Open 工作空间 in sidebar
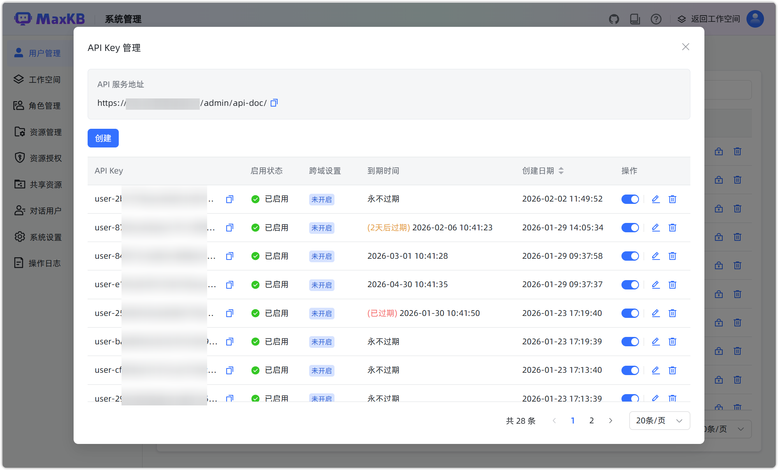Image resolution: width=778 pixels, height=470 pixels. (44, 80)
